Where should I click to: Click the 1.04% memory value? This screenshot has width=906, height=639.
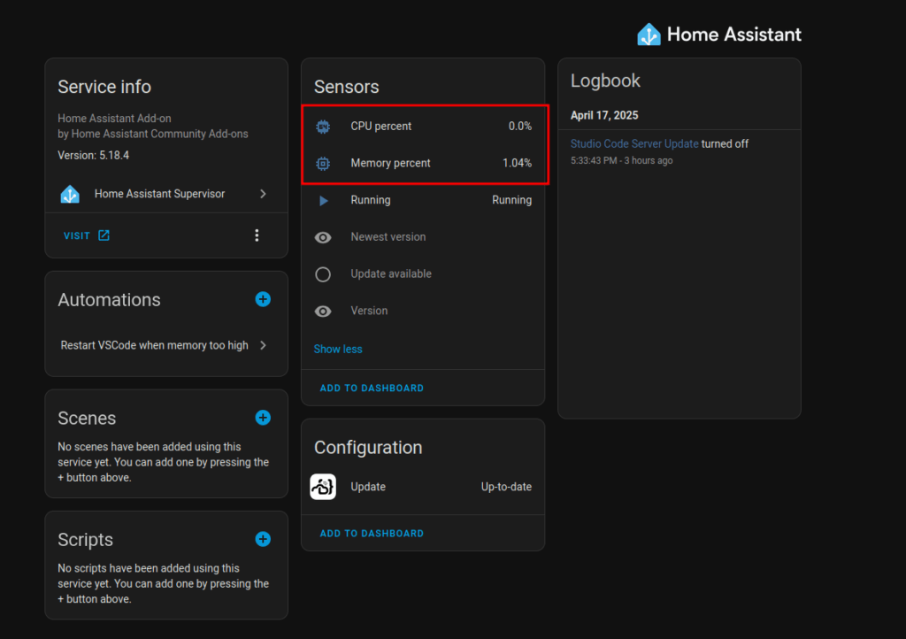517,164
